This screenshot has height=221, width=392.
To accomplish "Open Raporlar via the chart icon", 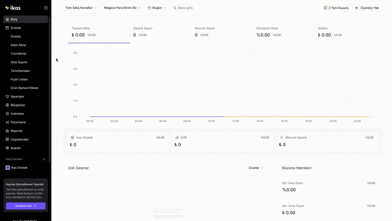I will coord(7,131).
